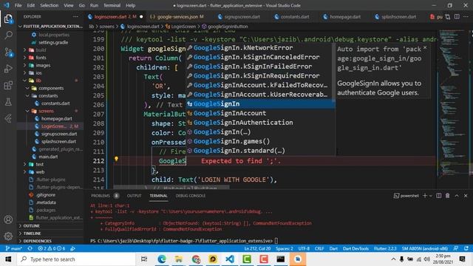This screenshot has height=266, width=473.
Task: Open the Manage gear settings
Action: tap(8, 236)
